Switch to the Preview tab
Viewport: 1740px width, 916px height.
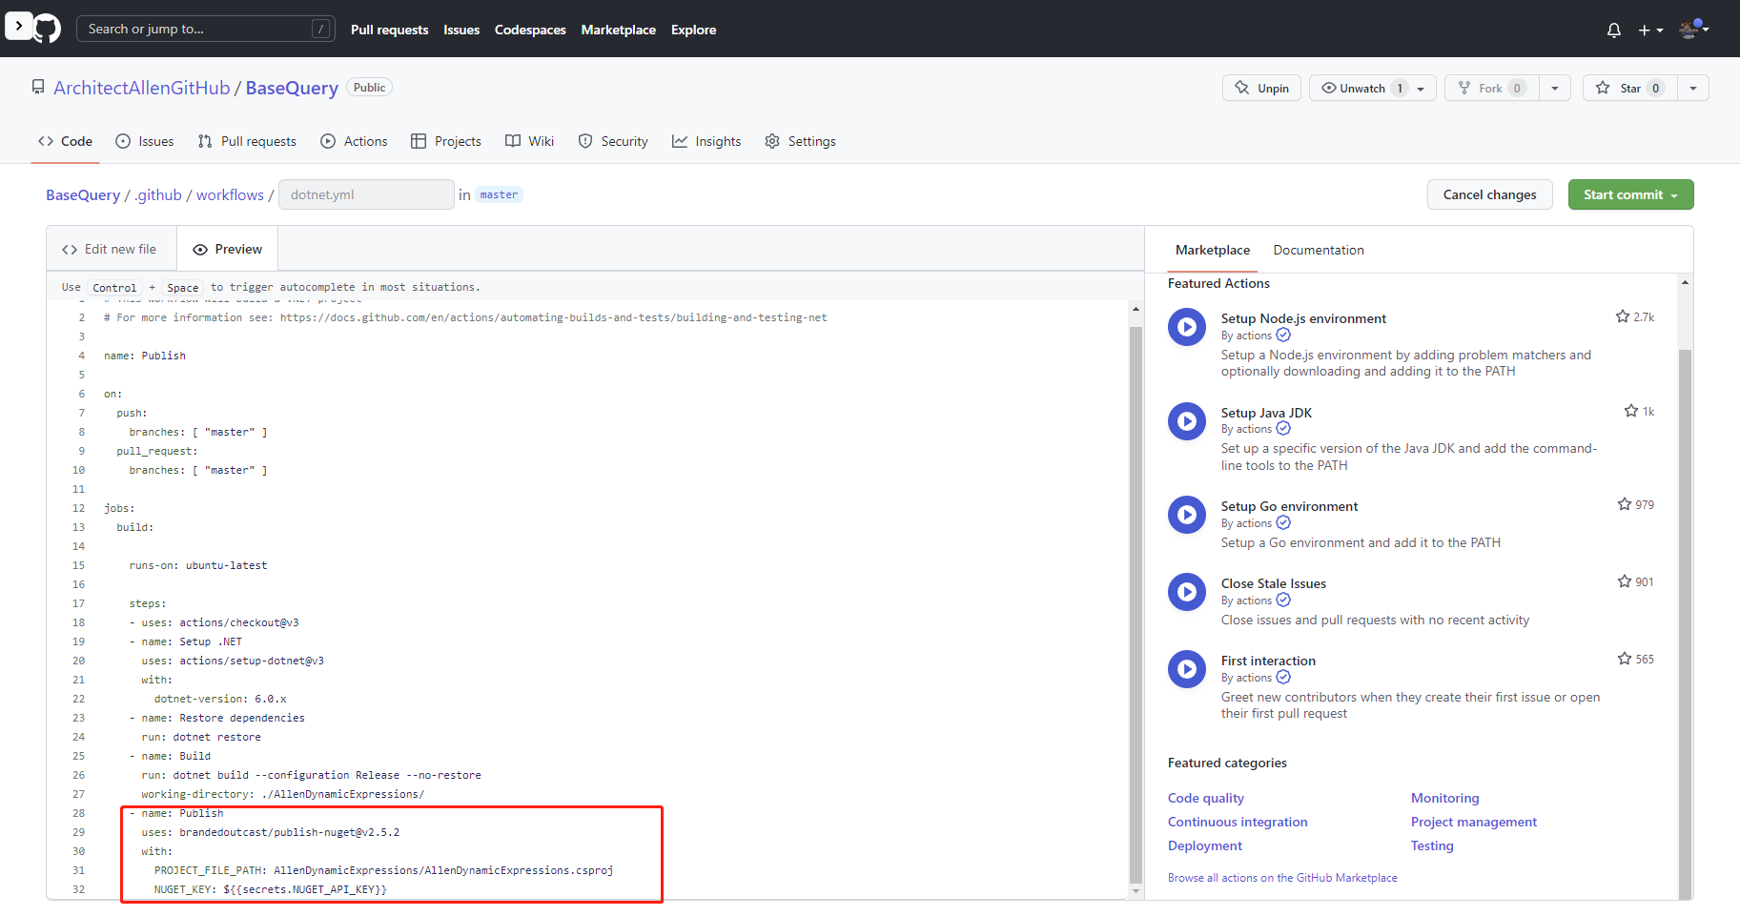point(227,249)
